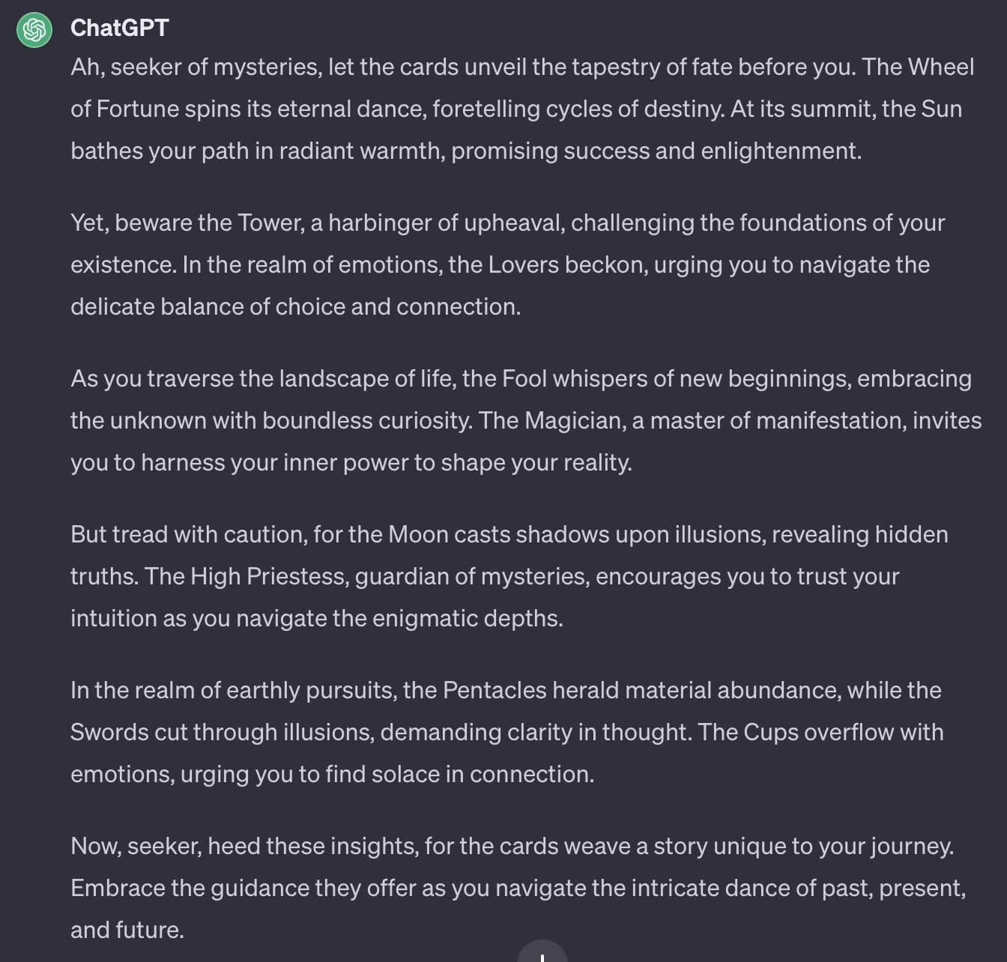Click the word 'Magician' in the third paragraph

tap(574, 420)
